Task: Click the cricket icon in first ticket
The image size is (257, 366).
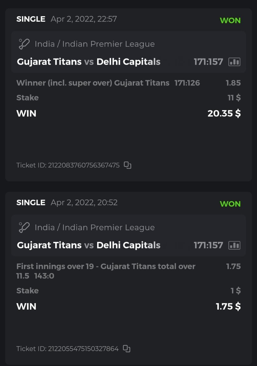Action: [x=24, y=44]
